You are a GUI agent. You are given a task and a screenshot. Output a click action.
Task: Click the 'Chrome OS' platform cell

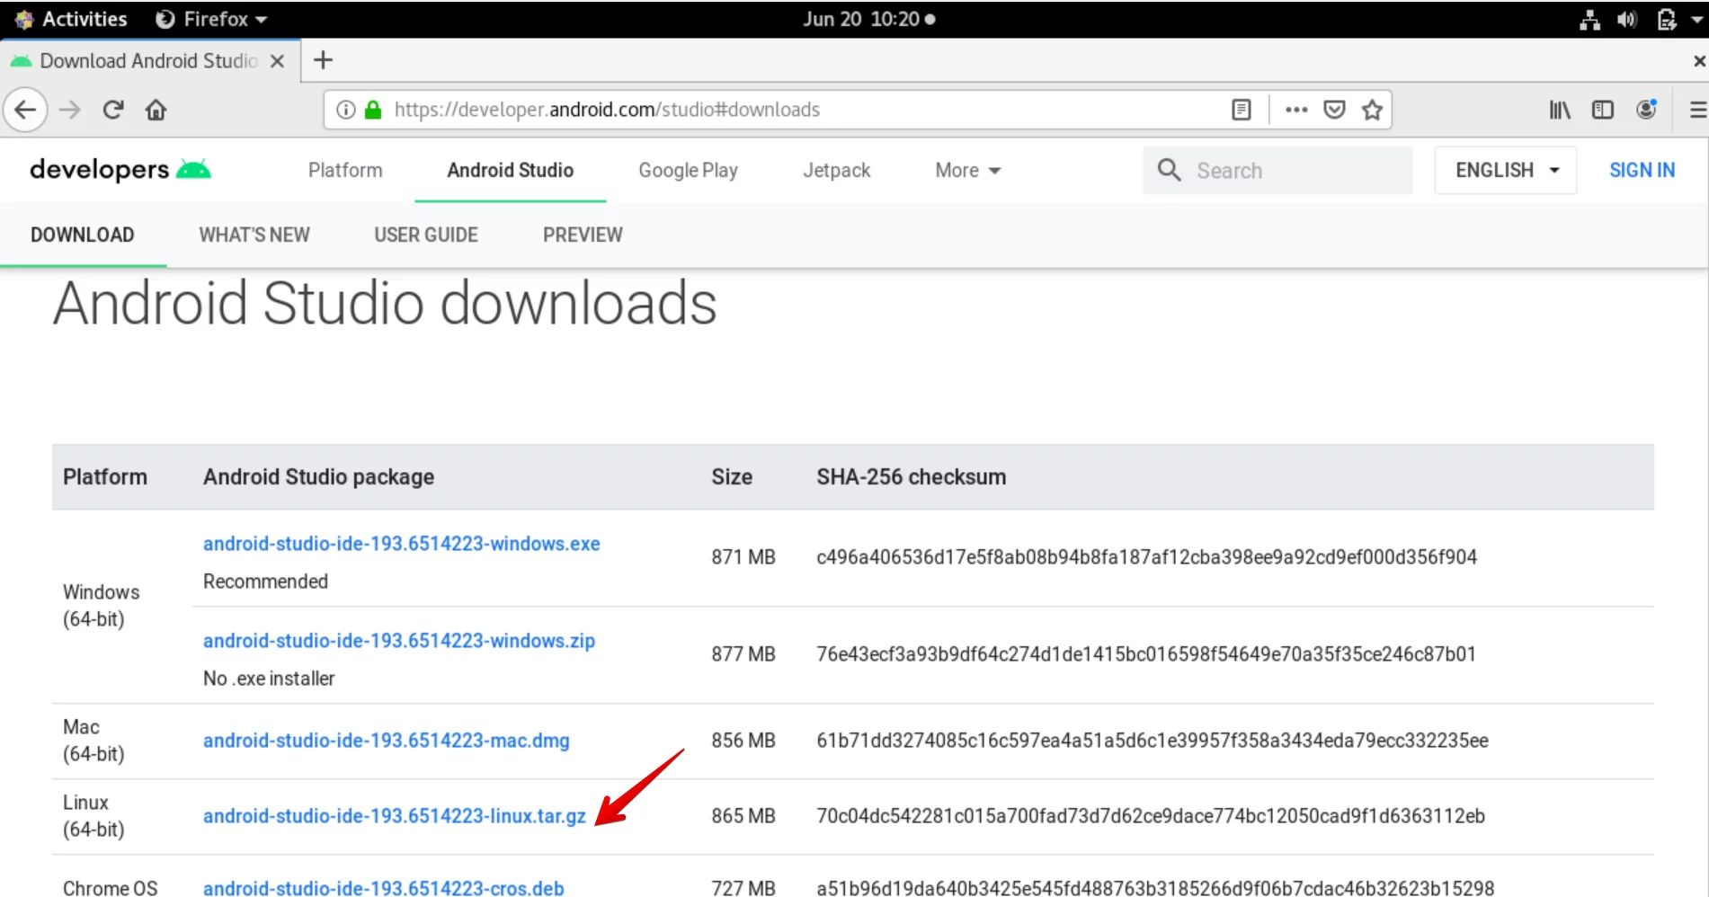(x=110, y=888)
